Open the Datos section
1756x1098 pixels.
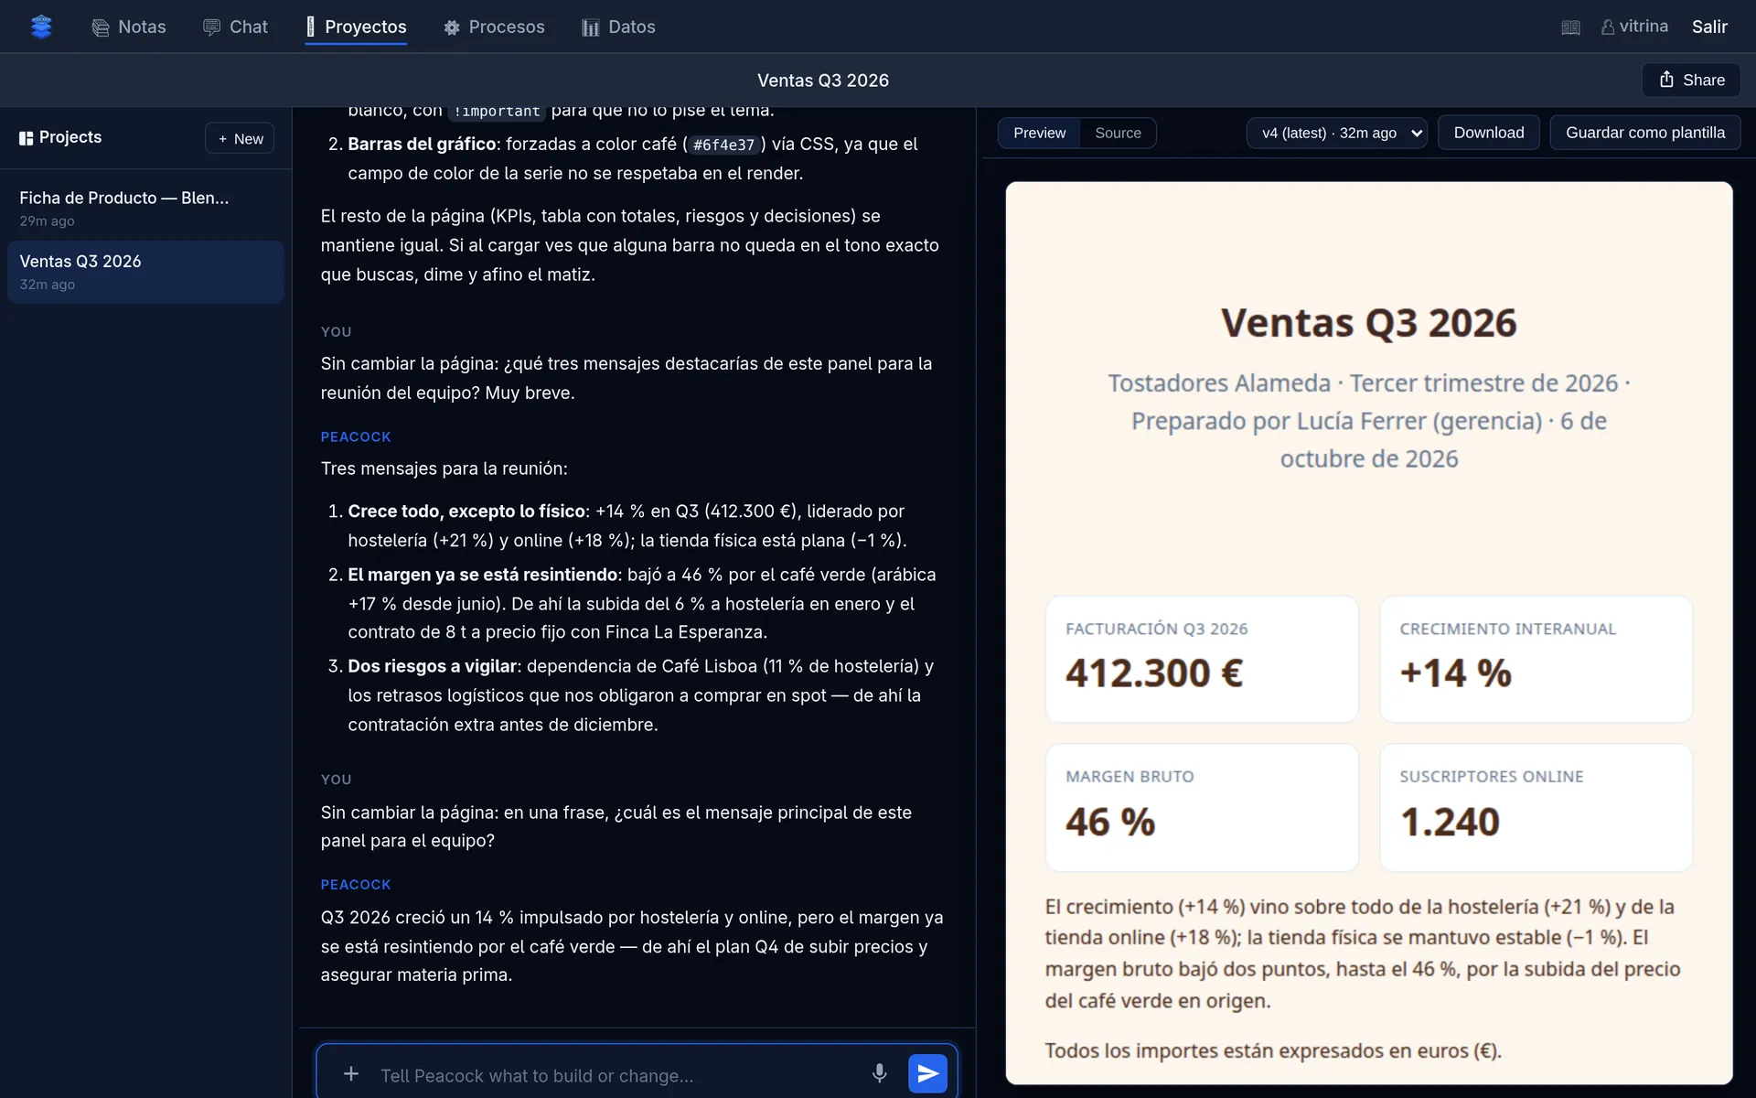click(x=618, y=27)
